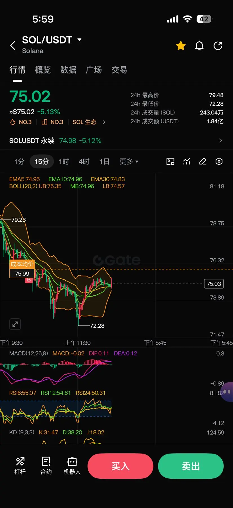The image size is (233, 508).
Task: Tap the 24h 成交量 value 243.04万
Action: (212, 113)
